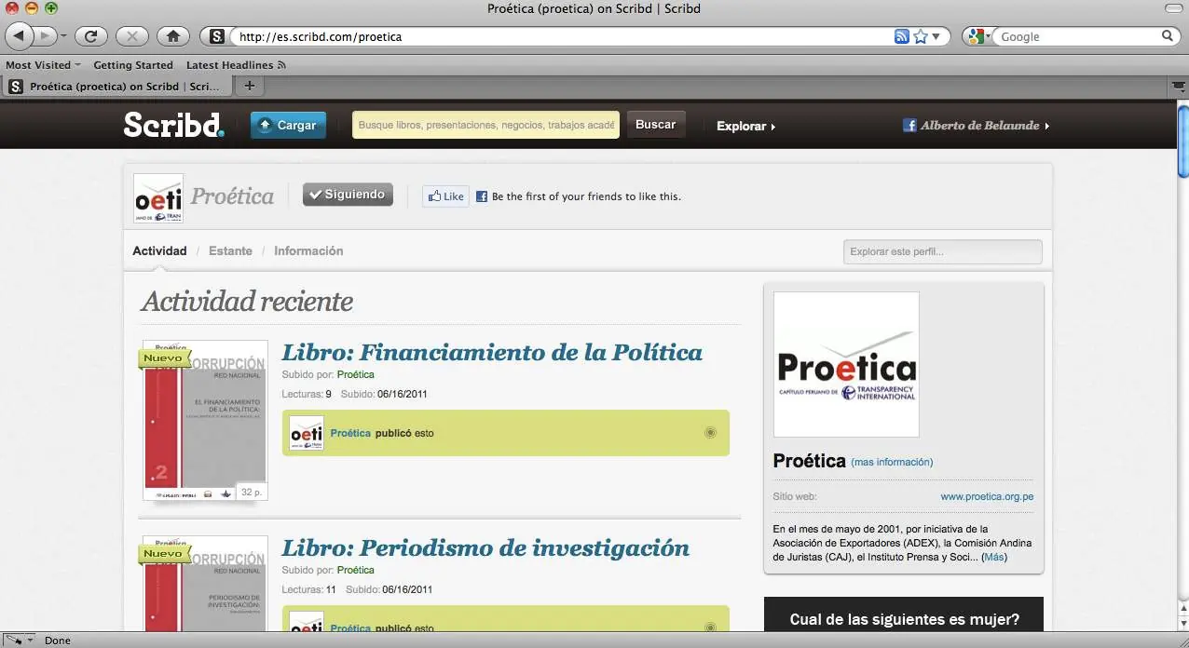This screenshot has height=648, width=1189.
Task: Click the reload page icon
Action: point(90,35)
